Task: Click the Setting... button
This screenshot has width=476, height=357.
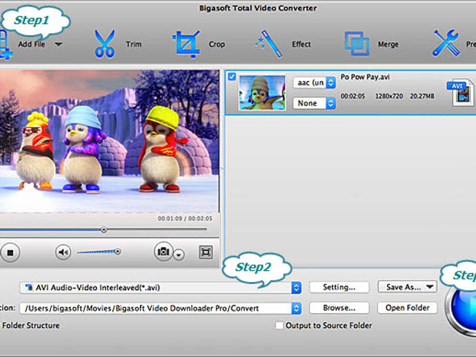Action: click(x=339, y=287)
